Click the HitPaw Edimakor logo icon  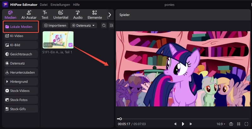pyautogui.click(x=5, y=4)
